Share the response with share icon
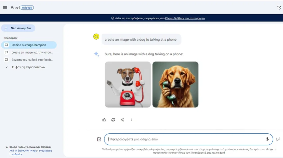Viewport: 283px width, 158px height. coord(122,120)
